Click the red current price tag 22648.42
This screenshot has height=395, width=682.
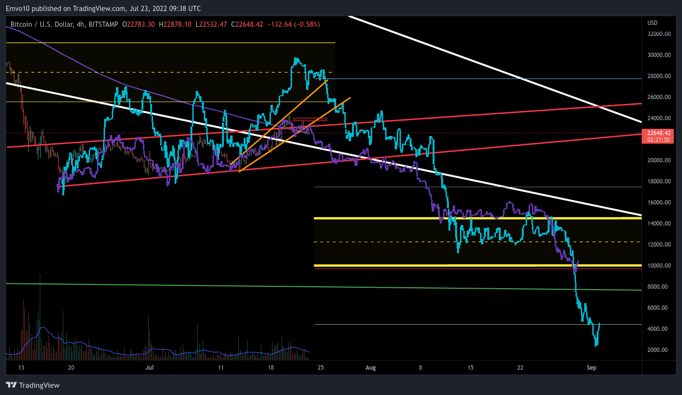[x=658, y=133]
